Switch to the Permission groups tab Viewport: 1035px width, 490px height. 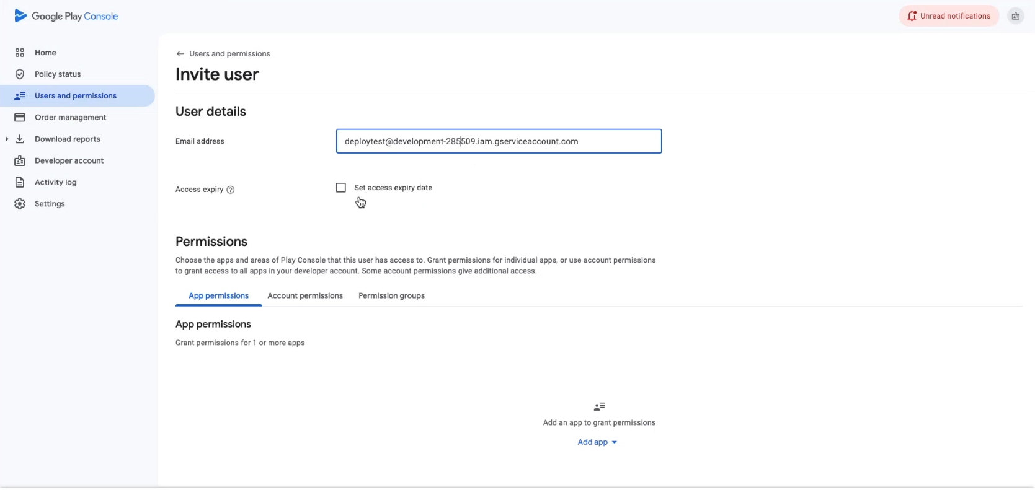pyautogui.click(x=391, y=296)
